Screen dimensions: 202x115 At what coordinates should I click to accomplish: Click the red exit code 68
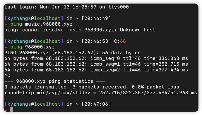(x=123, y=41)
